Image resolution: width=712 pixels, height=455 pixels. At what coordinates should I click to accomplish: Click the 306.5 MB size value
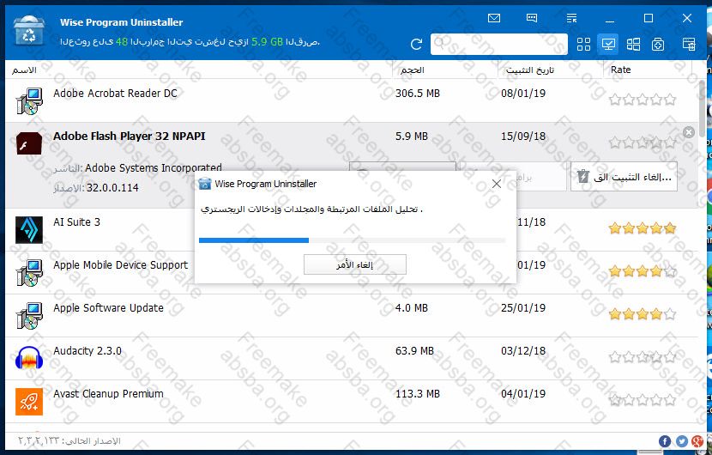pos(417,94)
